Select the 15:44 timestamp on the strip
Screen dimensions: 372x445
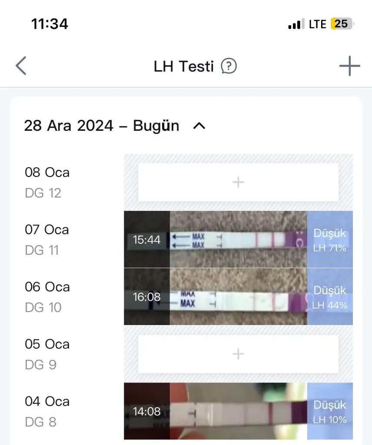[x=146, y=240]
